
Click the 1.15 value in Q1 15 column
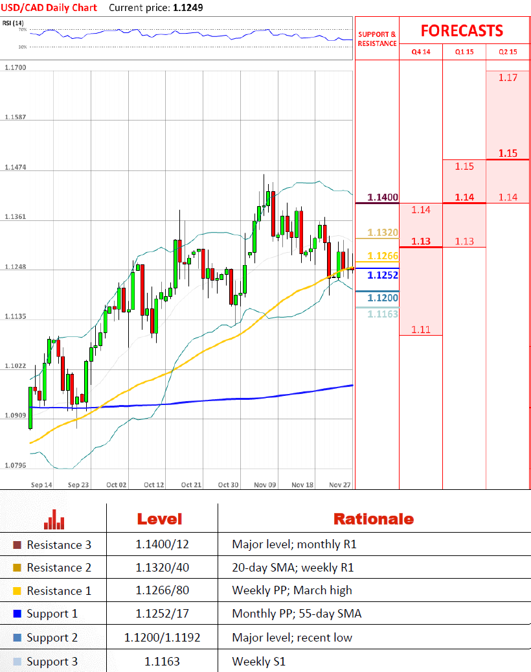(x=464, y=167)
